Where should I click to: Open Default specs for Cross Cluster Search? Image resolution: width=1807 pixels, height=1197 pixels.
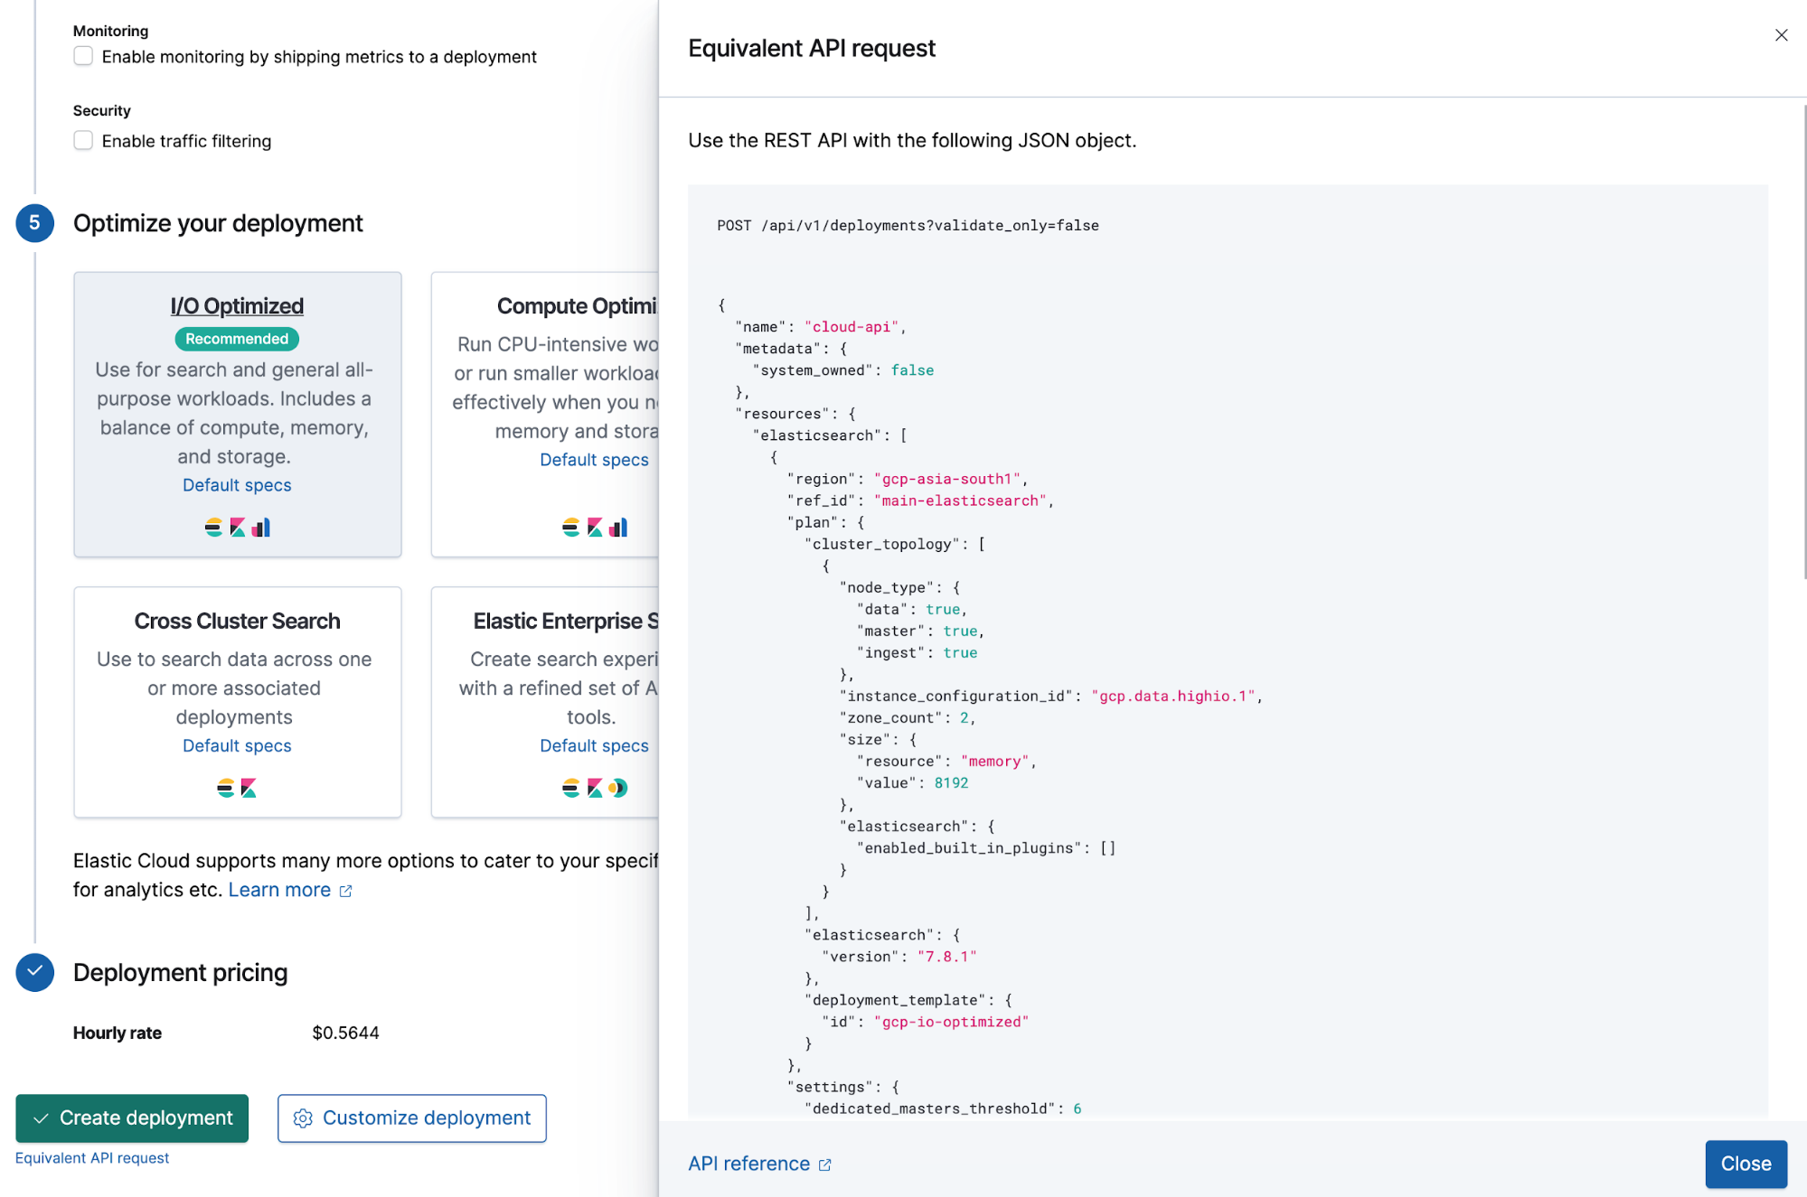237,745
